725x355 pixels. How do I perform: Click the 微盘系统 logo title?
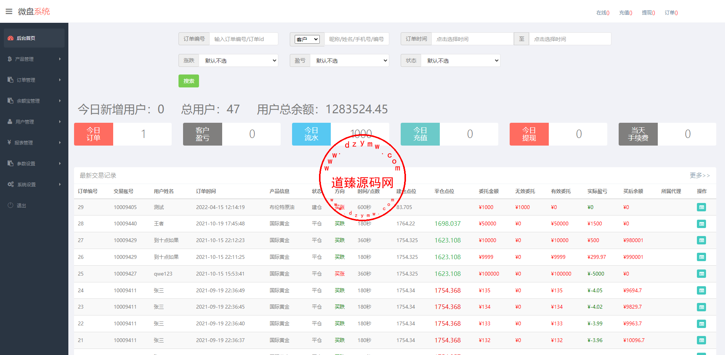(34, 11)
